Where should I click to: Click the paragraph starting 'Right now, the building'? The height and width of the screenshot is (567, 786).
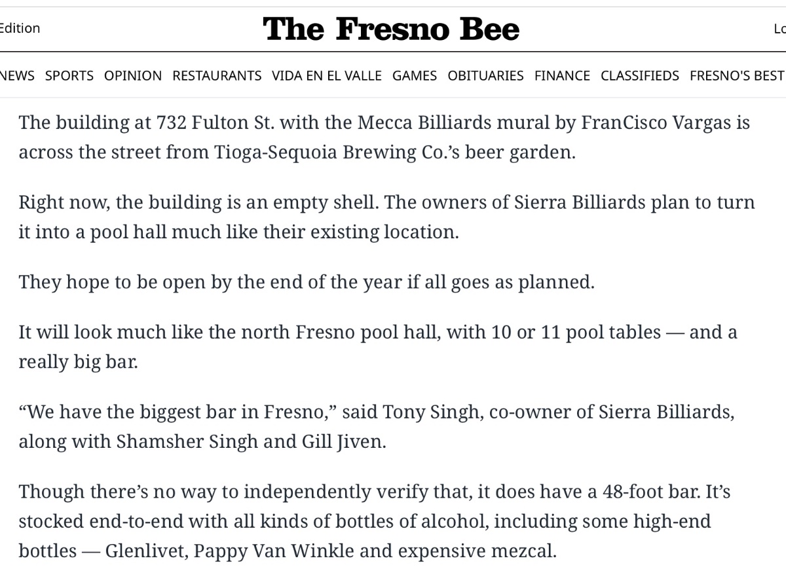[386, 217]
